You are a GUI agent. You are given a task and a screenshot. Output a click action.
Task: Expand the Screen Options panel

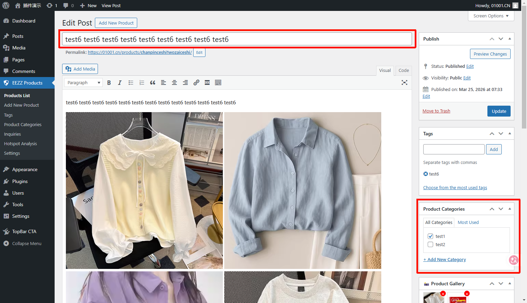pyautogui.click(x=491, y=16)
